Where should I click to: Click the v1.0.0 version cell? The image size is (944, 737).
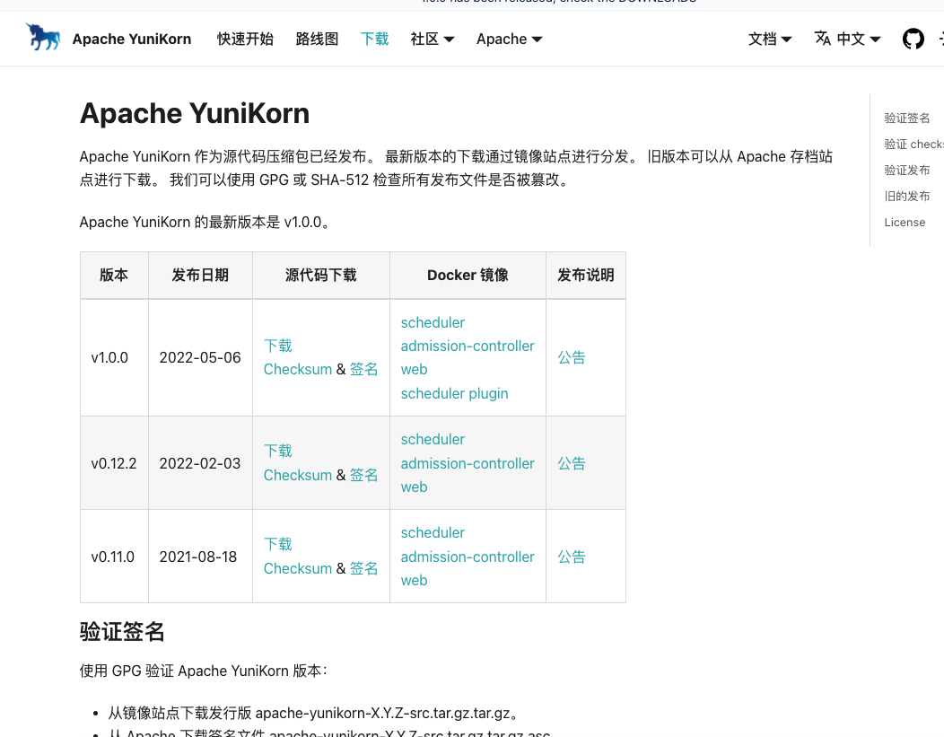pyautogui.click(x=114, y=357)
